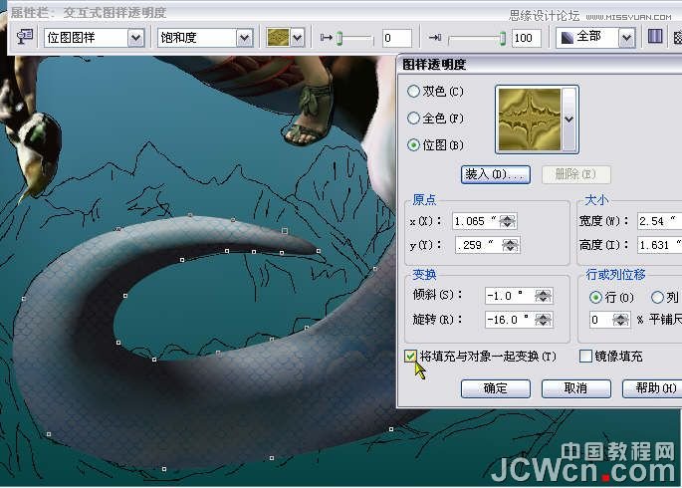The image size is (682, 488).
Task: Toggle the 镜像填充 checkbox
Action: click(585, 357)
